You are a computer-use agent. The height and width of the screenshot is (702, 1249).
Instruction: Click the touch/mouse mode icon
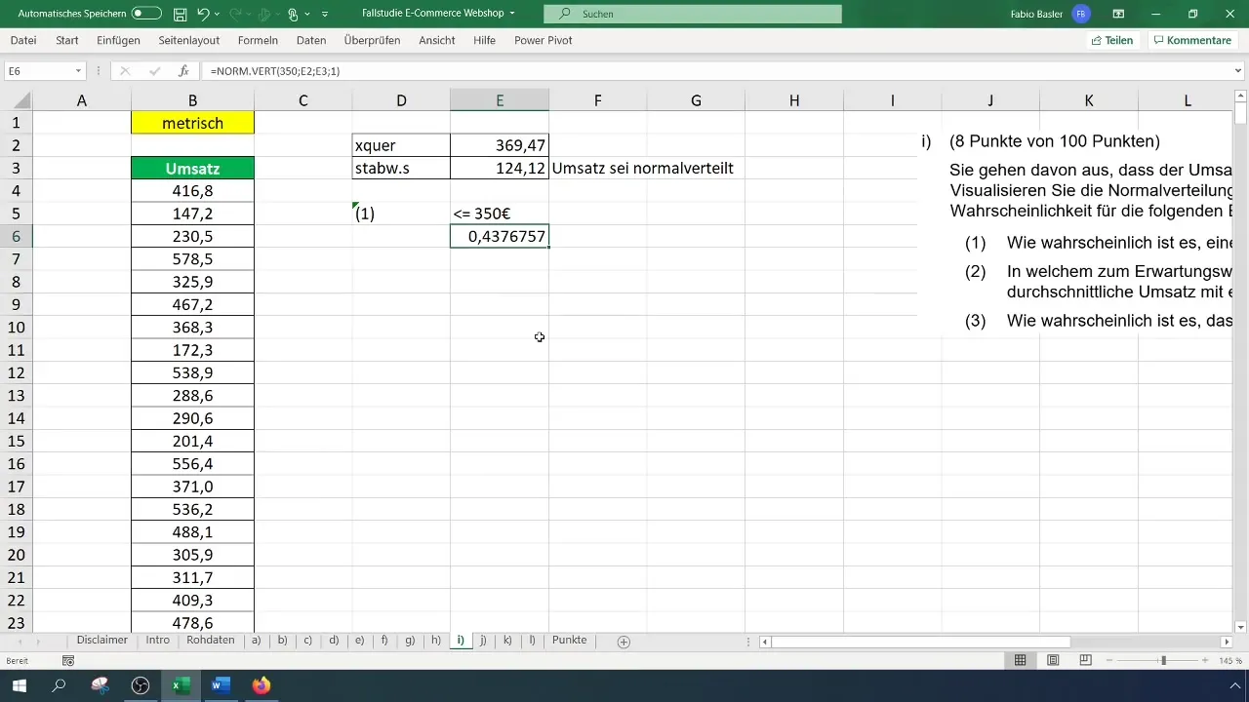tap(291, 14)
